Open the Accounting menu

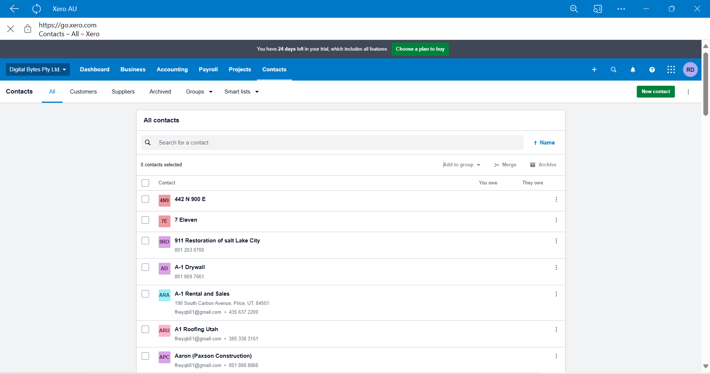(172, 69)
